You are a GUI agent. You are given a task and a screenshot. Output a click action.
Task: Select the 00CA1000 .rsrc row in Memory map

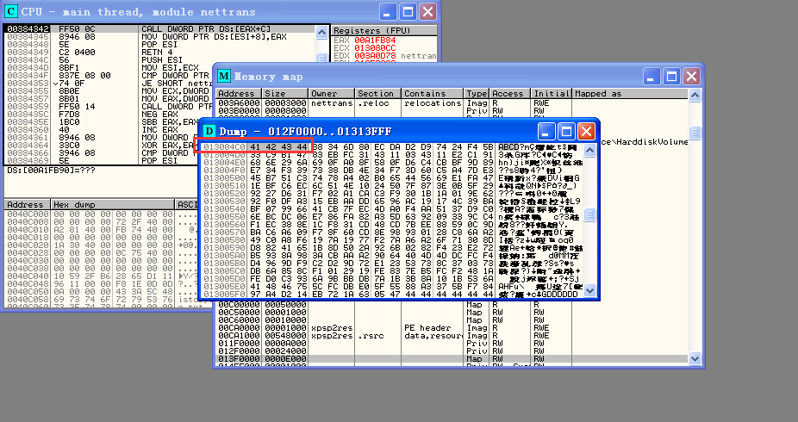tap(452, 336)
